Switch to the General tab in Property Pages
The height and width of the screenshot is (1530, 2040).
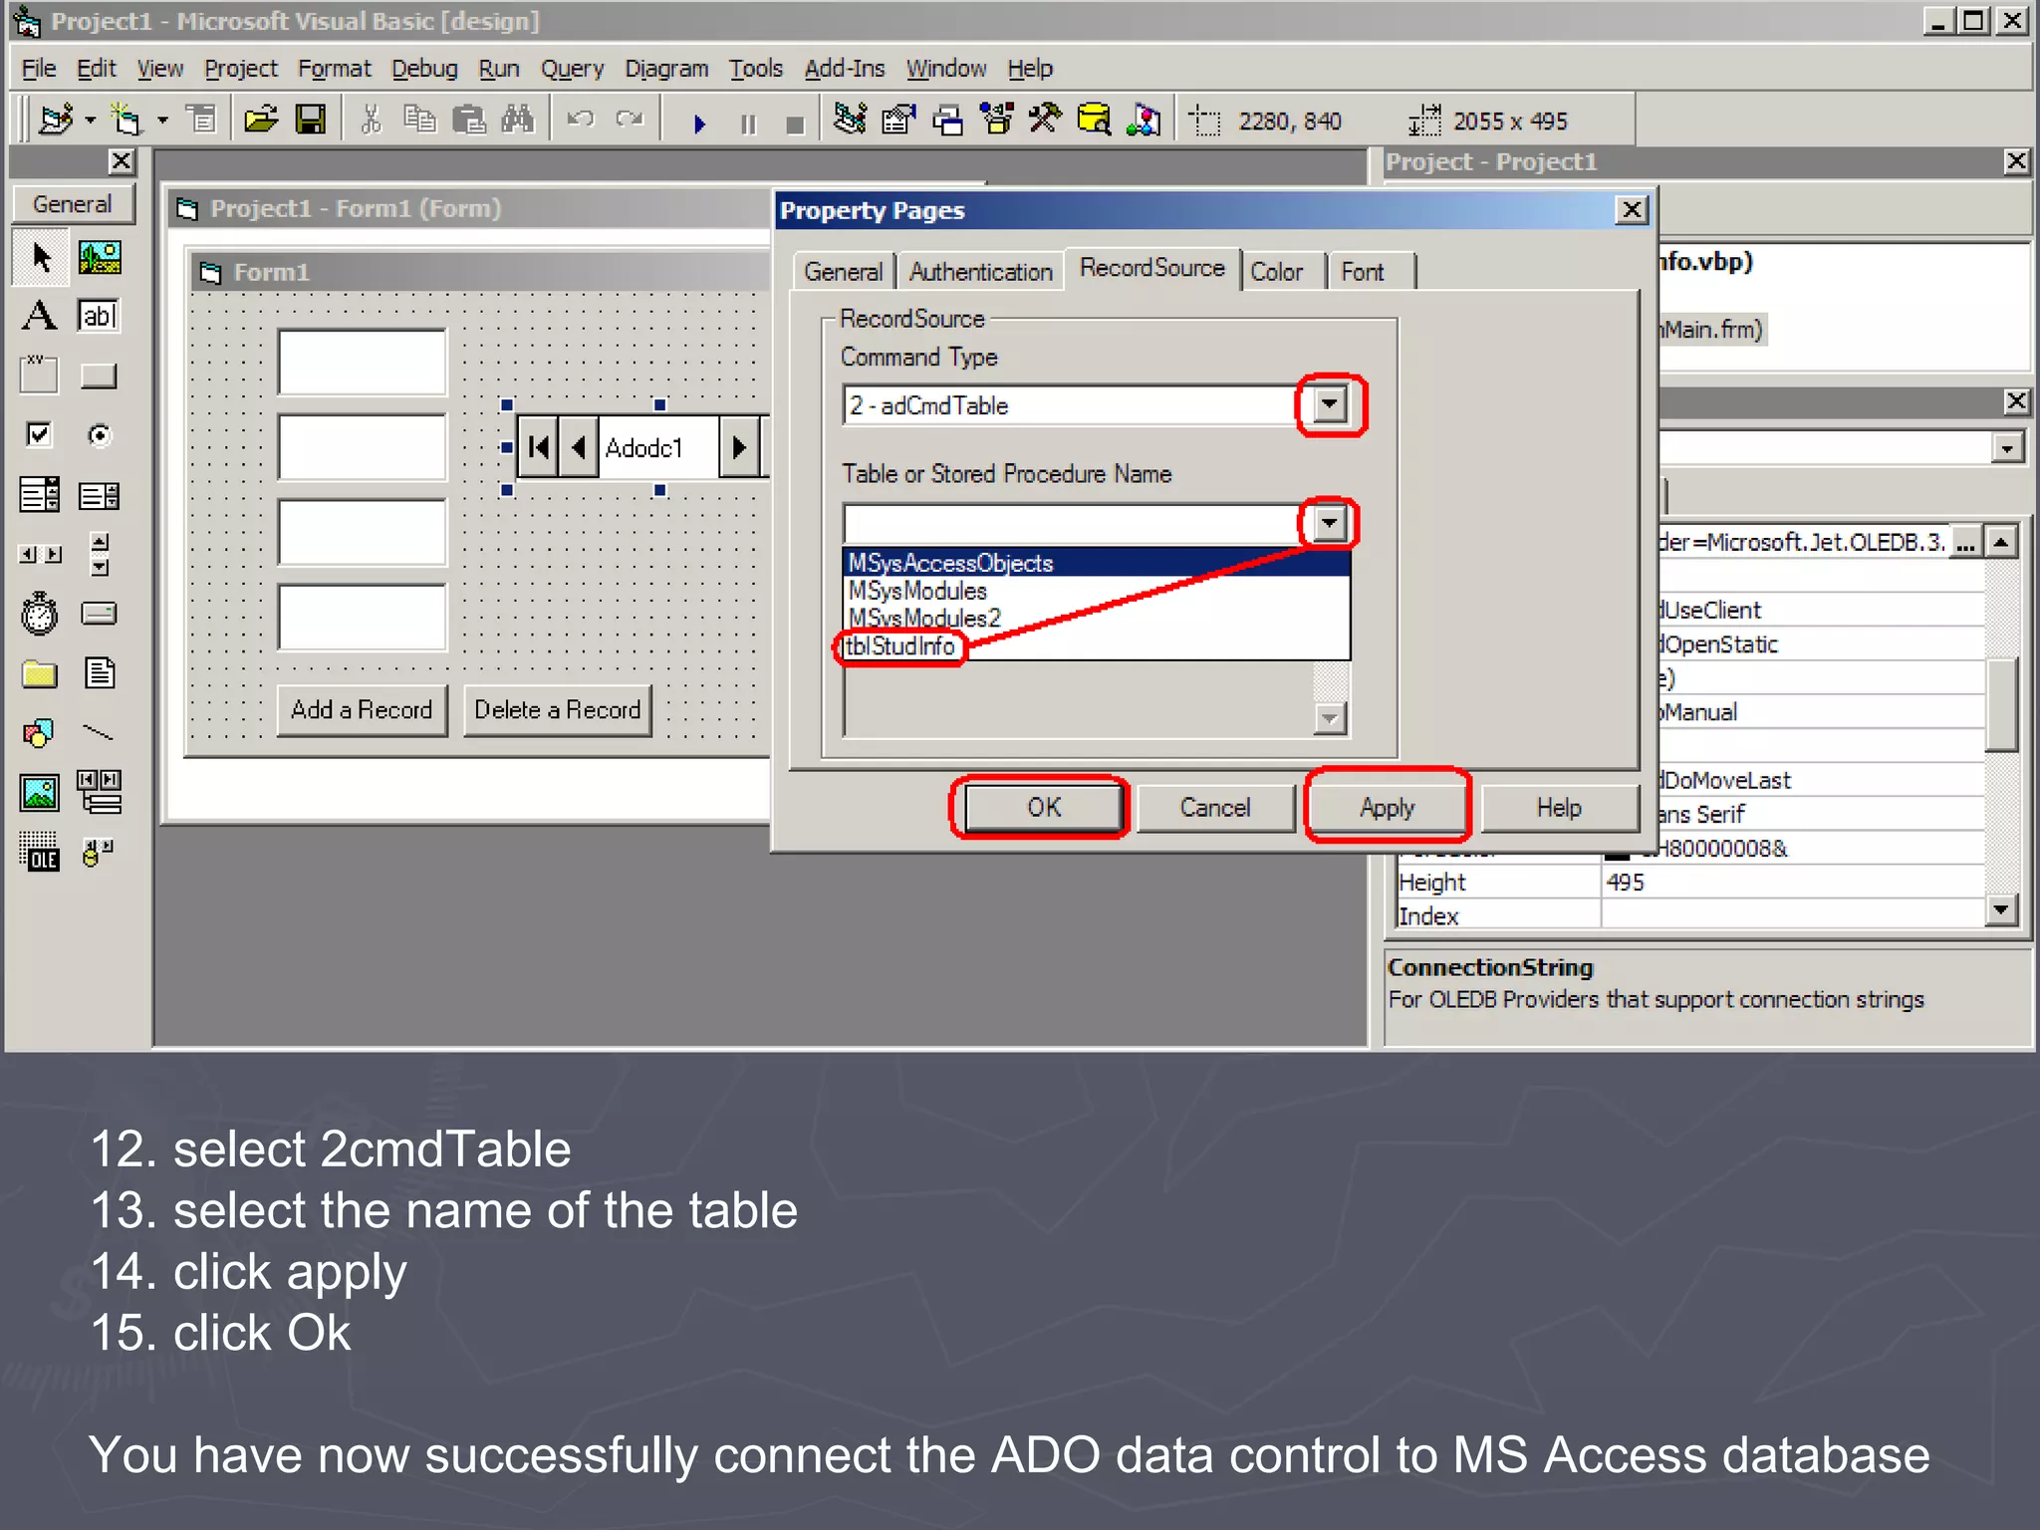[x=844, y=271]
